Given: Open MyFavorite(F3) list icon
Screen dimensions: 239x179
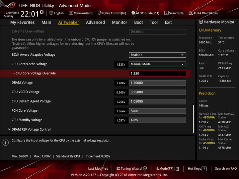Looking at the screenshot, I should click(x=71, y=13).
